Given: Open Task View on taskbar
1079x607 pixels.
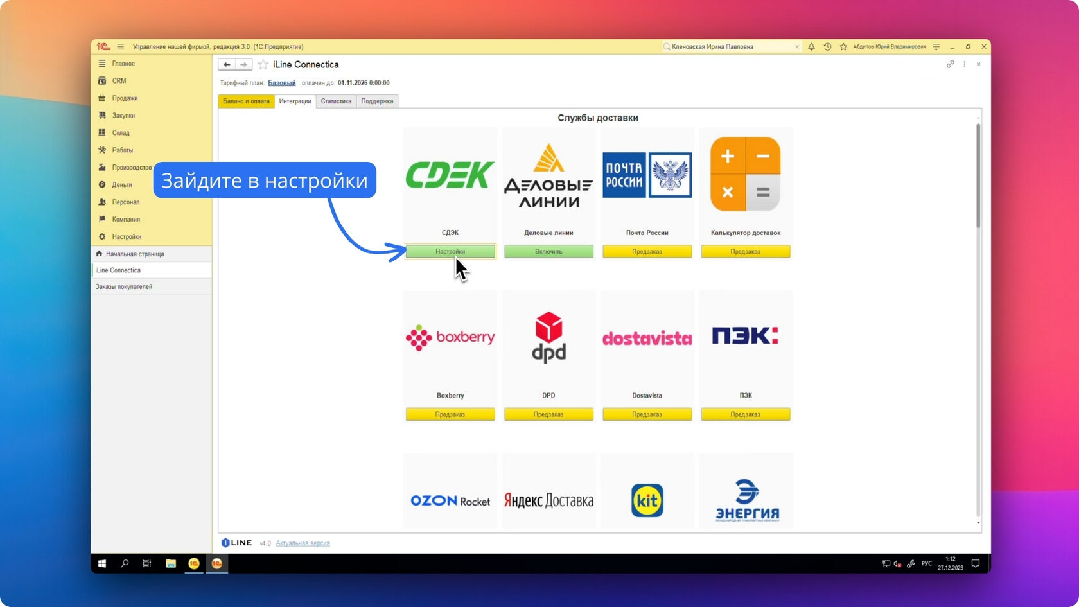Looking at the screenshot, I should (147, 563).
